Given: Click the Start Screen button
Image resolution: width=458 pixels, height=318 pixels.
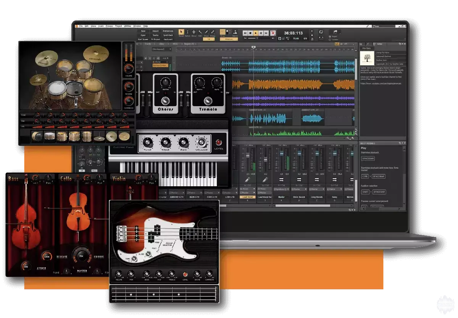Looking at the screenshot, I should [x=143, y=39].
